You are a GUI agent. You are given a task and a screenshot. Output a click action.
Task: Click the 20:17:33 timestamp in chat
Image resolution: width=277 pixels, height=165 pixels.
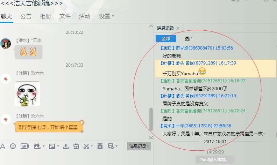click(74, 65)
